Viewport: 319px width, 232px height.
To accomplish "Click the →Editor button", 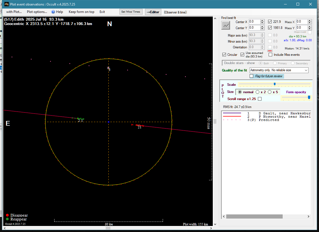I will pos(153,12).
